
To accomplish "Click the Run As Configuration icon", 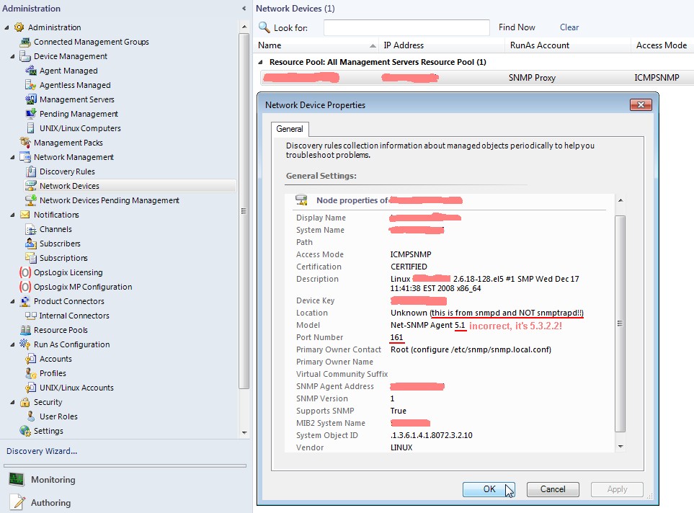I will pyautogui.click(x=25, y=344).
